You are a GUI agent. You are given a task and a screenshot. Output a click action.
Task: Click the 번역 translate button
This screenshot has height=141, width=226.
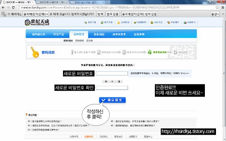100,14
